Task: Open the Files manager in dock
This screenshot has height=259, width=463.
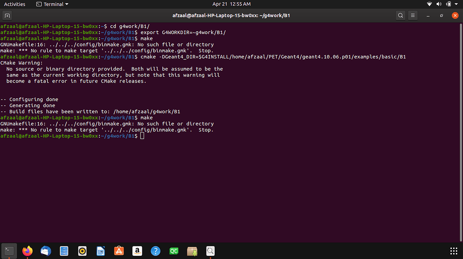Action: click(64, 251)
